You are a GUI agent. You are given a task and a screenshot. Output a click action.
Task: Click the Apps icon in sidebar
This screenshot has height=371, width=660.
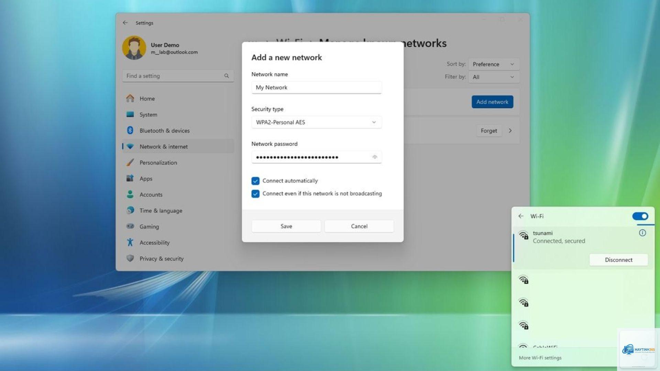click(x=130, y=178)
